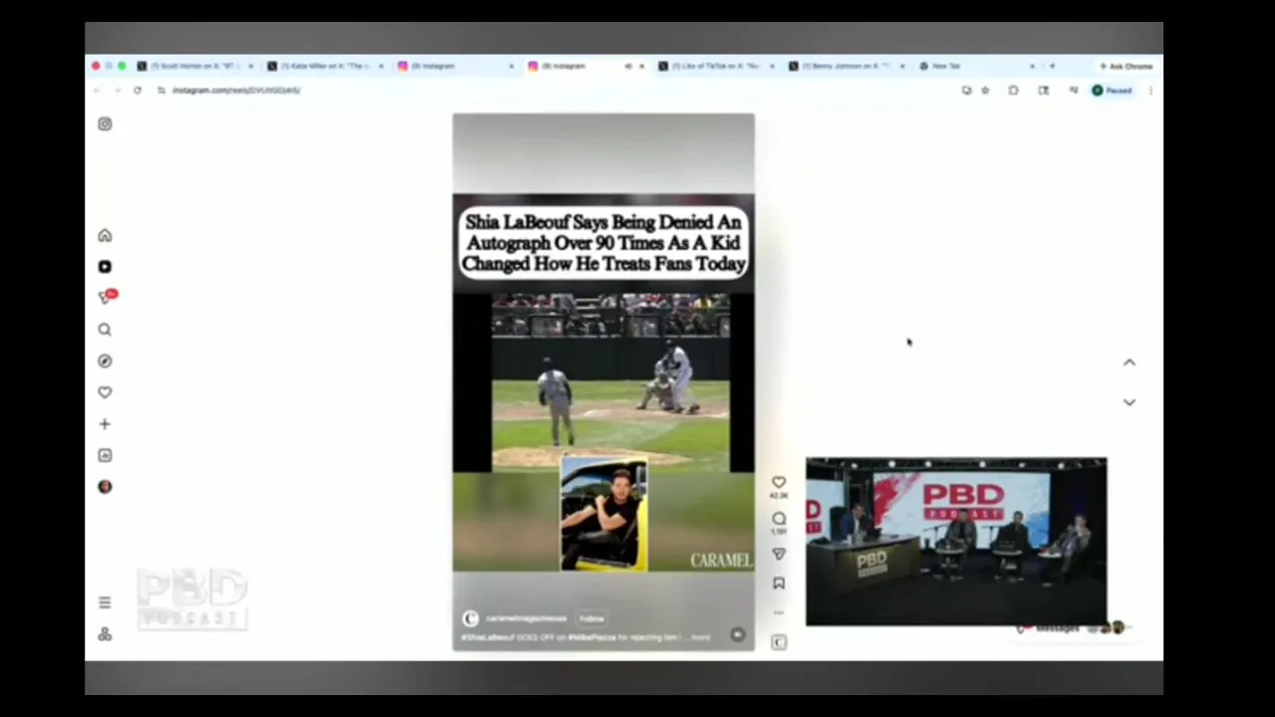Open the reel's three-dot options
This screenshot has height=717, width=1275.
779,612
